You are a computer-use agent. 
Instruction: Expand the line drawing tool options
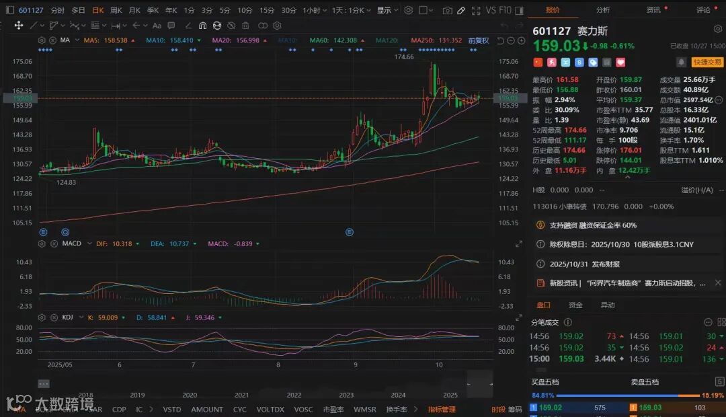point(42,26)
